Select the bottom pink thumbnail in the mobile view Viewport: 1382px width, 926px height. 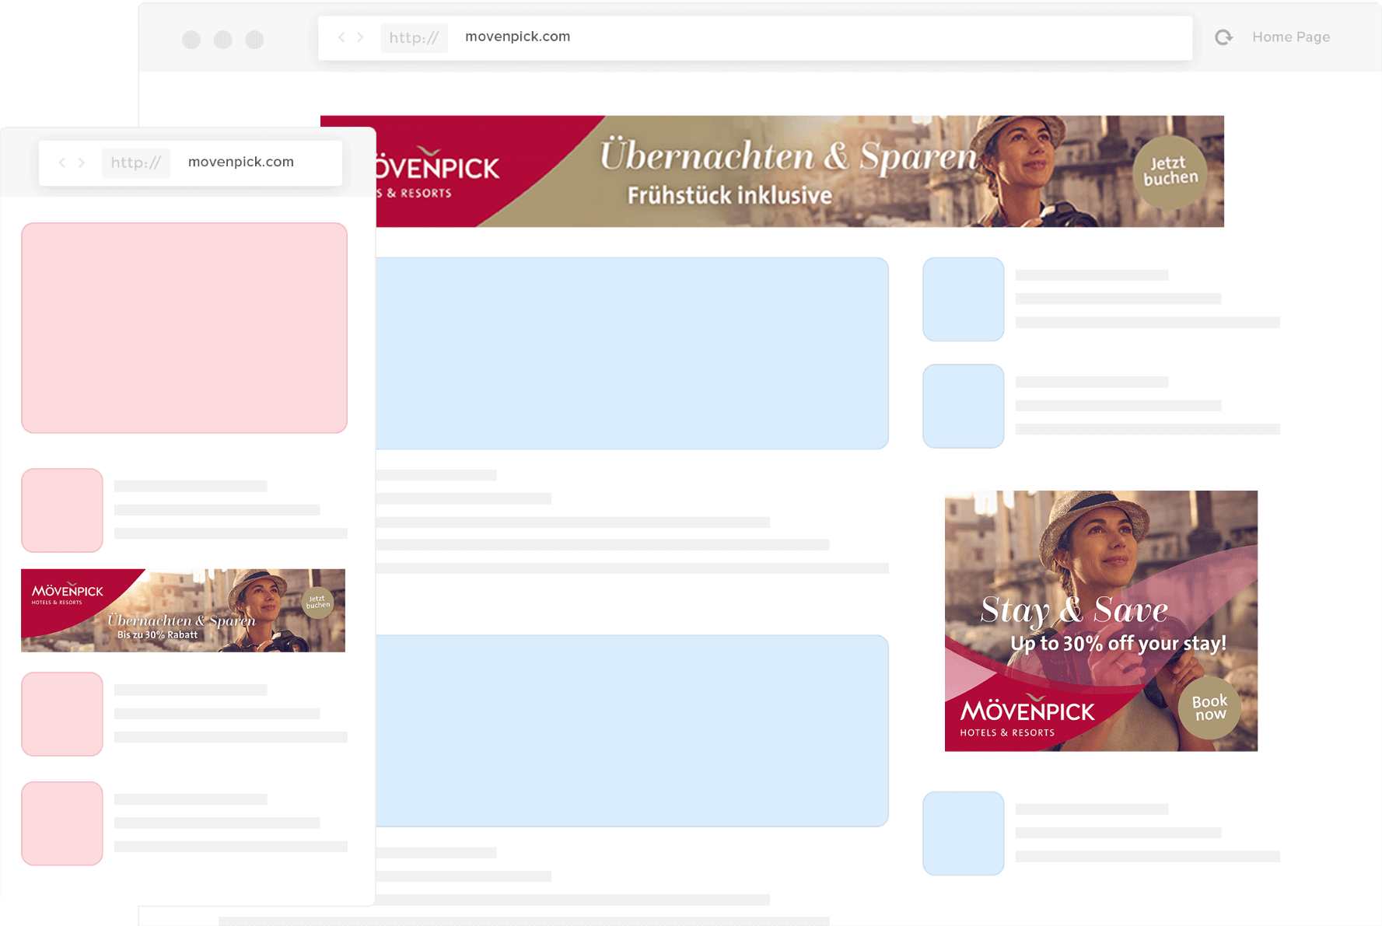pos(62,823)
